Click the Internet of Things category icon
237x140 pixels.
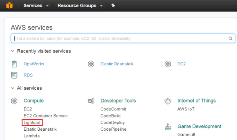[x=168, y=101]
